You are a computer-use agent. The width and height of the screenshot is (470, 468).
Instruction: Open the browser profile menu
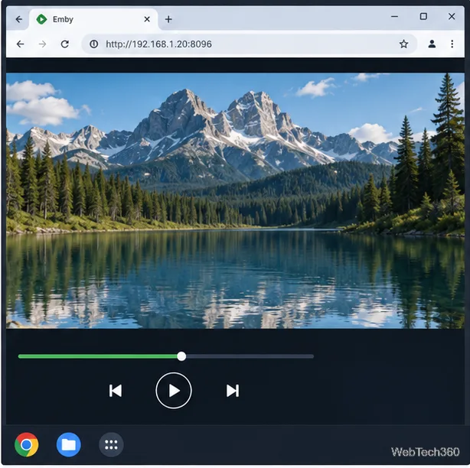coord(432,44)
